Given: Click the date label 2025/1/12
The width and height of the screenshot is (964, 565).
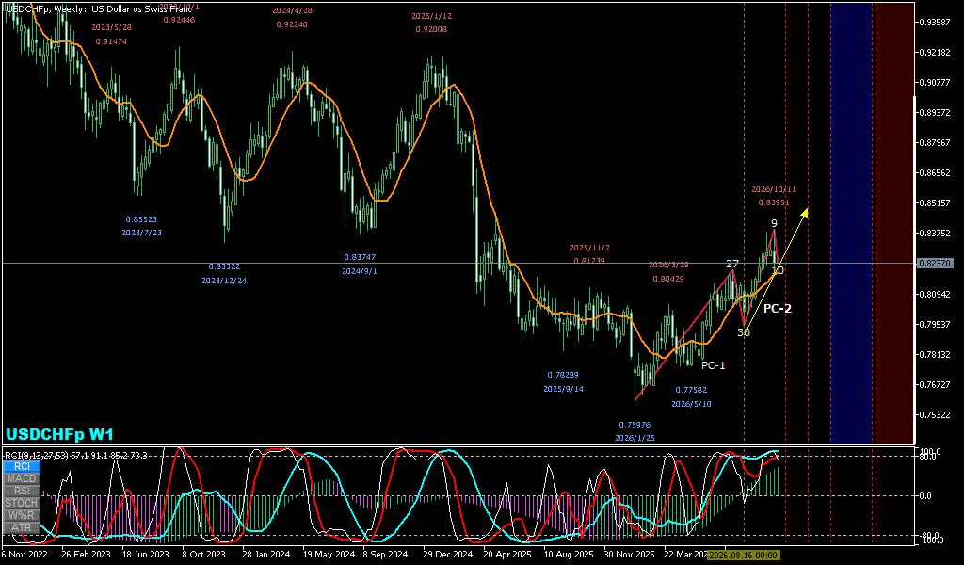Looking at the screenshot, I should (431, 16).
